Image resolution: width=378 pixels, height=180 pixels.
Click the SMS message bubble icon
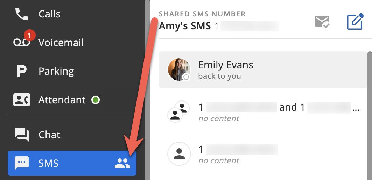[x=22, y=163]
